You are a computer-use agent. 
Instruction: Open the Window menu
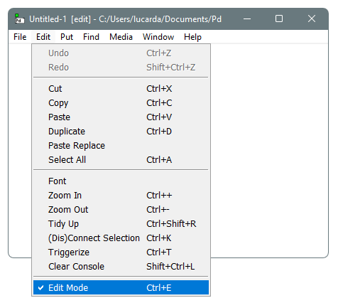click(158, 37)
